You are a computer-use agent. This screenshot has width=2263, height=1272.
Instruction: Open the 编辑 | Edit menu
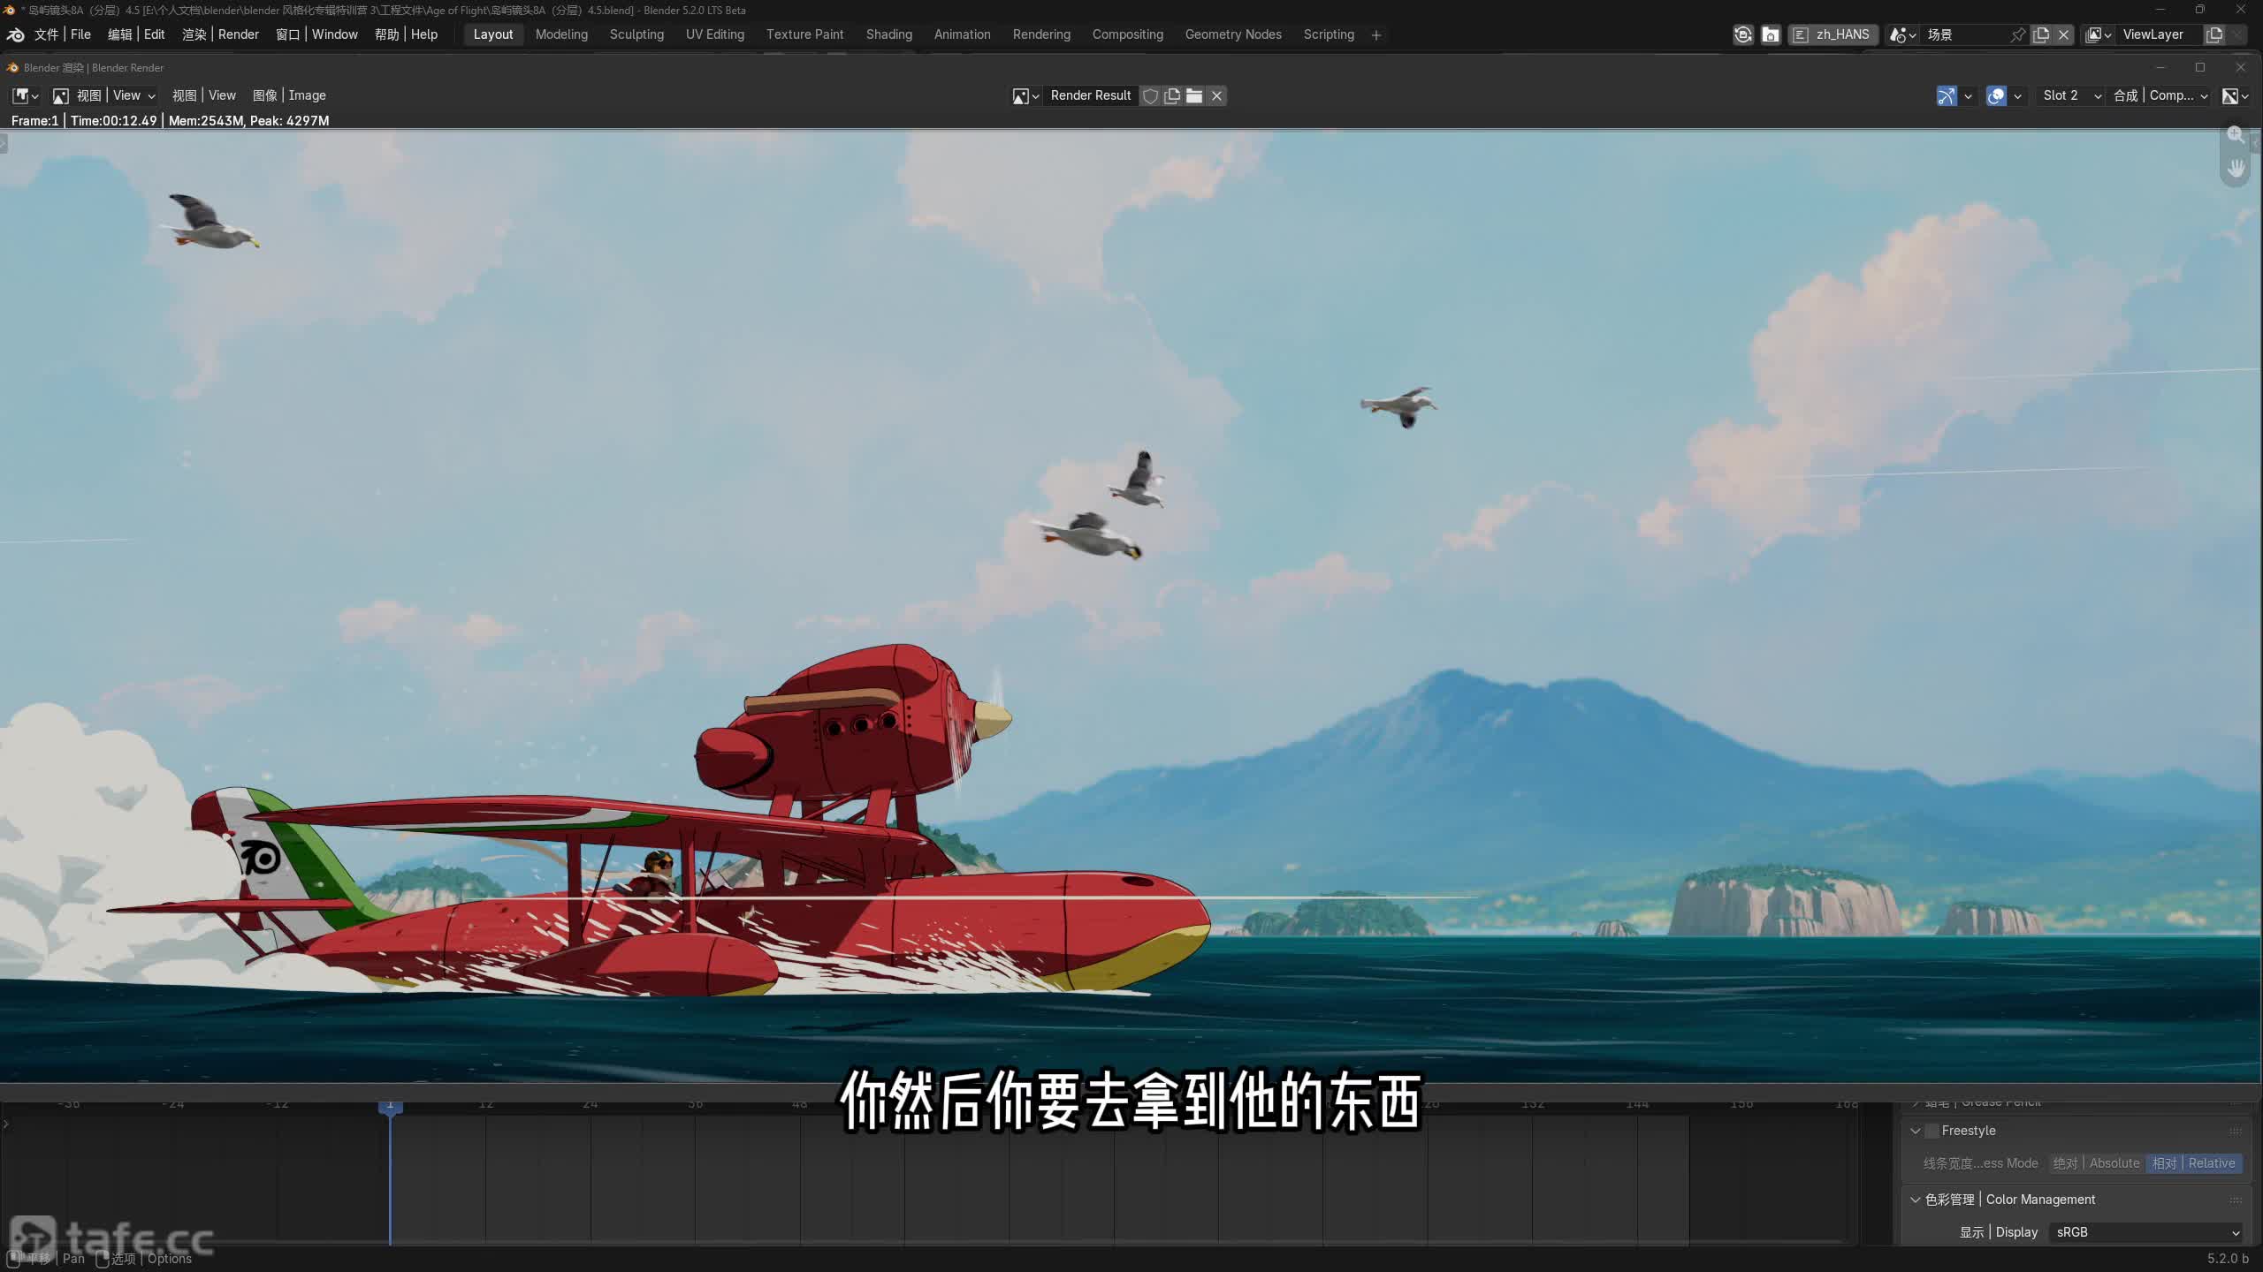tap(136, 34)
